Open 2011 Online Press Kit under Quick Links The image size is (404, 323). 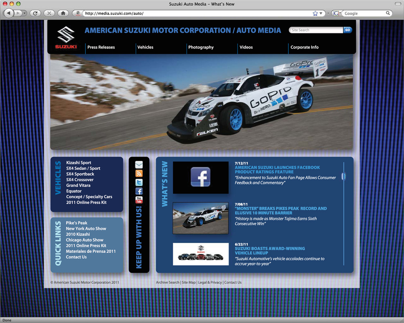click(x=86, y=245)
